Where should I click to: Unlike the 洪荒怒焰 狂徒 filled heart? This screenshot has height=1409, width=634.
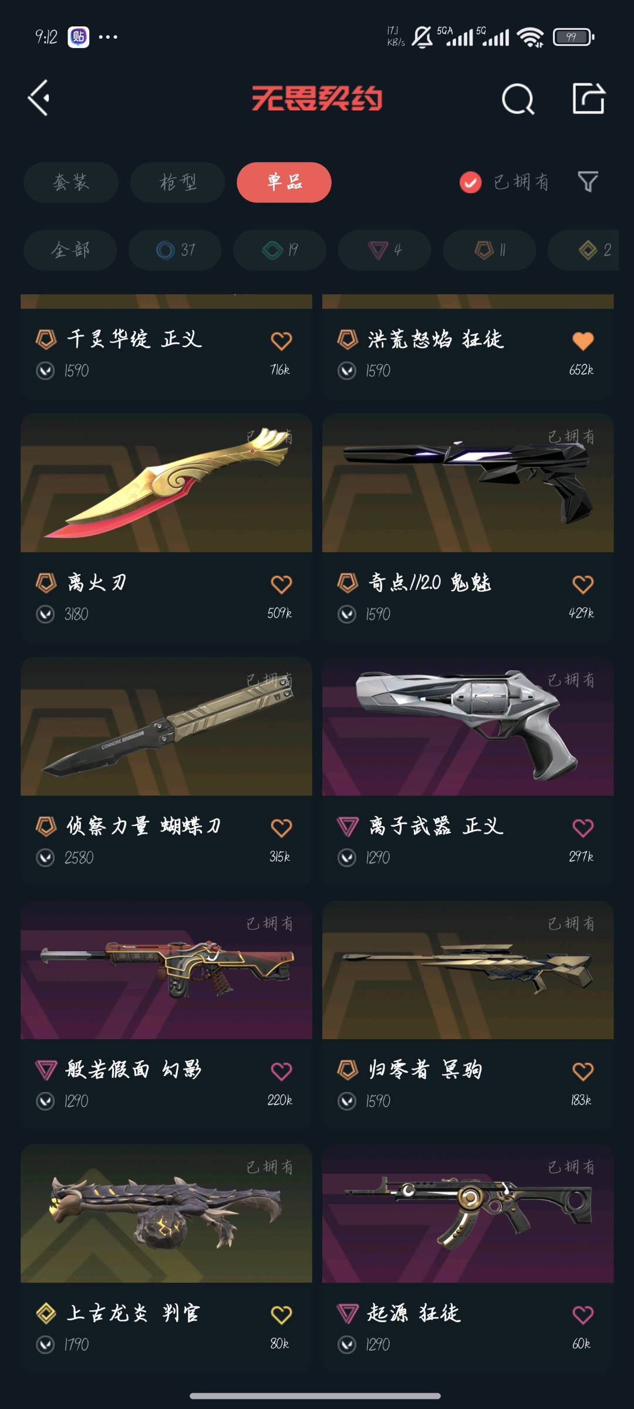pyautogui.click(x=583, y=341)
